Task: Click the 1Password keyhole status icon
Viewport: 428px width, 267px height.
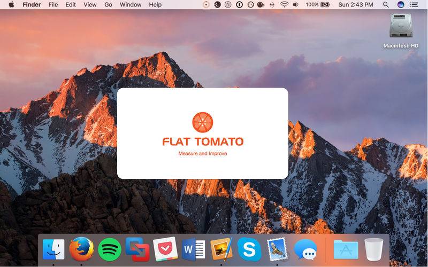Action: (x=239, y=5)
